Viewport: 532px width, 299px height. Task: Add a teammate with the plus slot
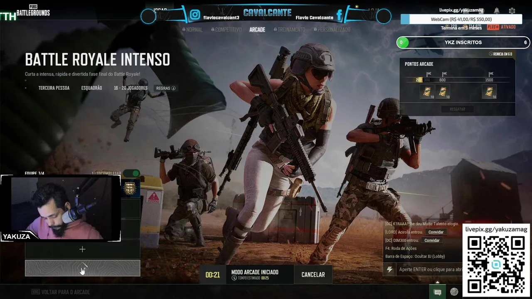82,249
